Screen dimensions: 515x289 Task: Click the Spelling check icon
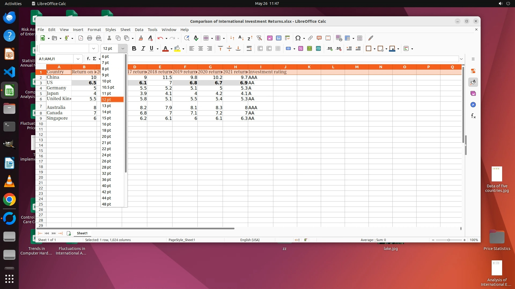(196, 38)
